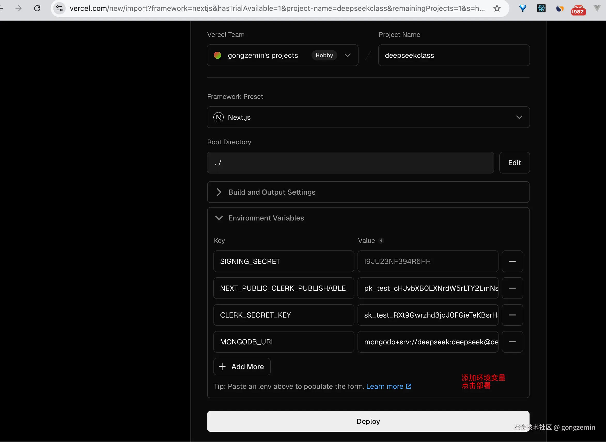Remove the CLERK_SECRET_KEY variable row
Screen dimensions: 606x442
click(x=512, y=315)
